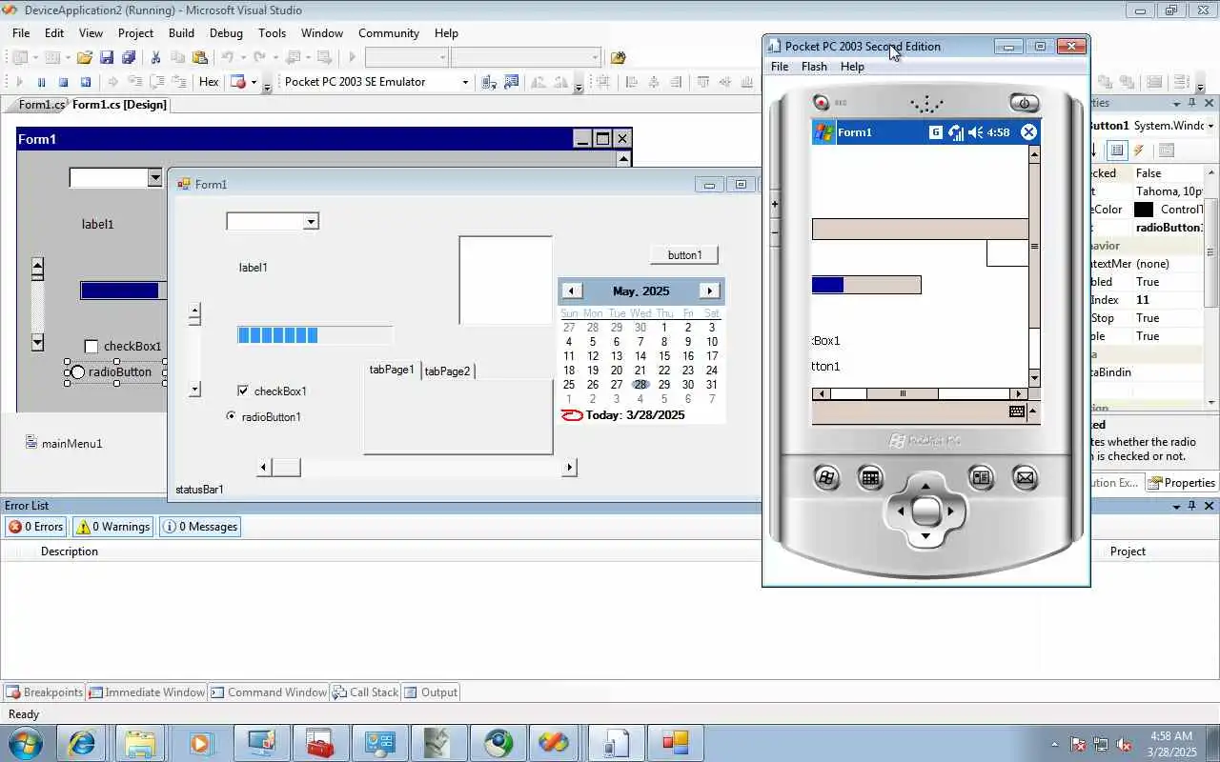Select the mainMenu1 component

(x=64, y=443)
